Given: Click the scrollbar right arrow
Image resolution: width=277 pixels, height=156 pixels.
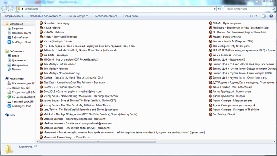Looking at the screenshot, I should tap(274, 141).
